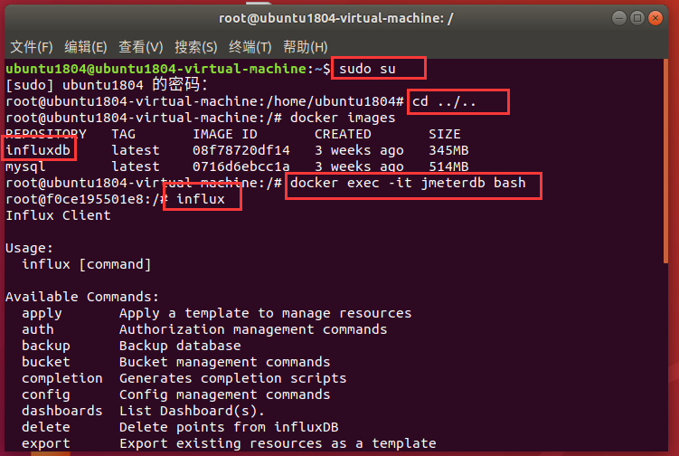
Task: Click 'List Dashboard(s).' description
Action: click(192, 411)
